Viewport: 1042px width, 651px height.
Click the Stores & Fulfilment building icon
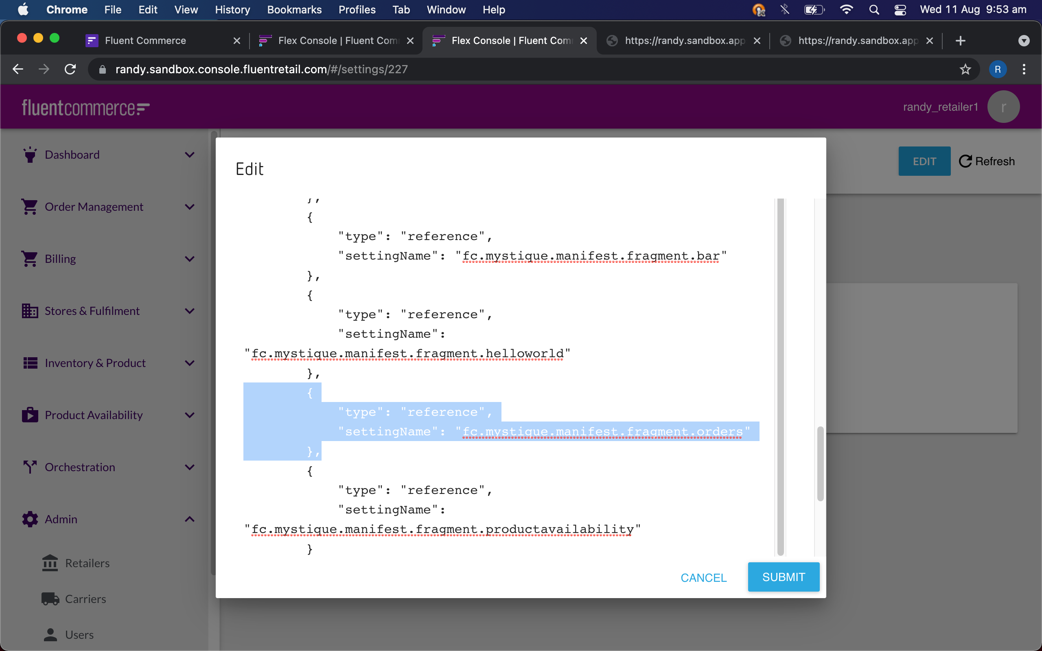pyautogui.click(x=30, y=311)
